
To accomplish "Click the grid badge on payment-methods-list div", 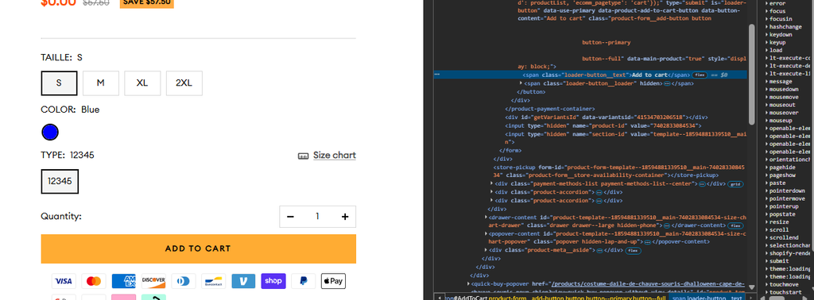I will (735, 184).
